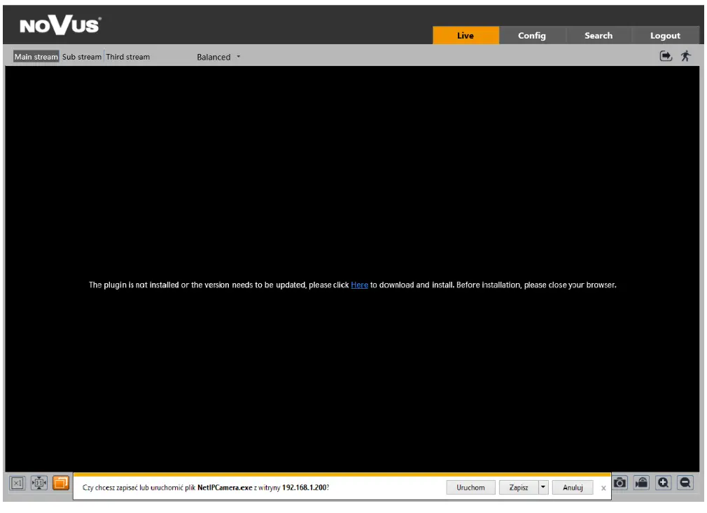
Task: Click the 192.168.1.200 address text
Action: tap(304, 488)
